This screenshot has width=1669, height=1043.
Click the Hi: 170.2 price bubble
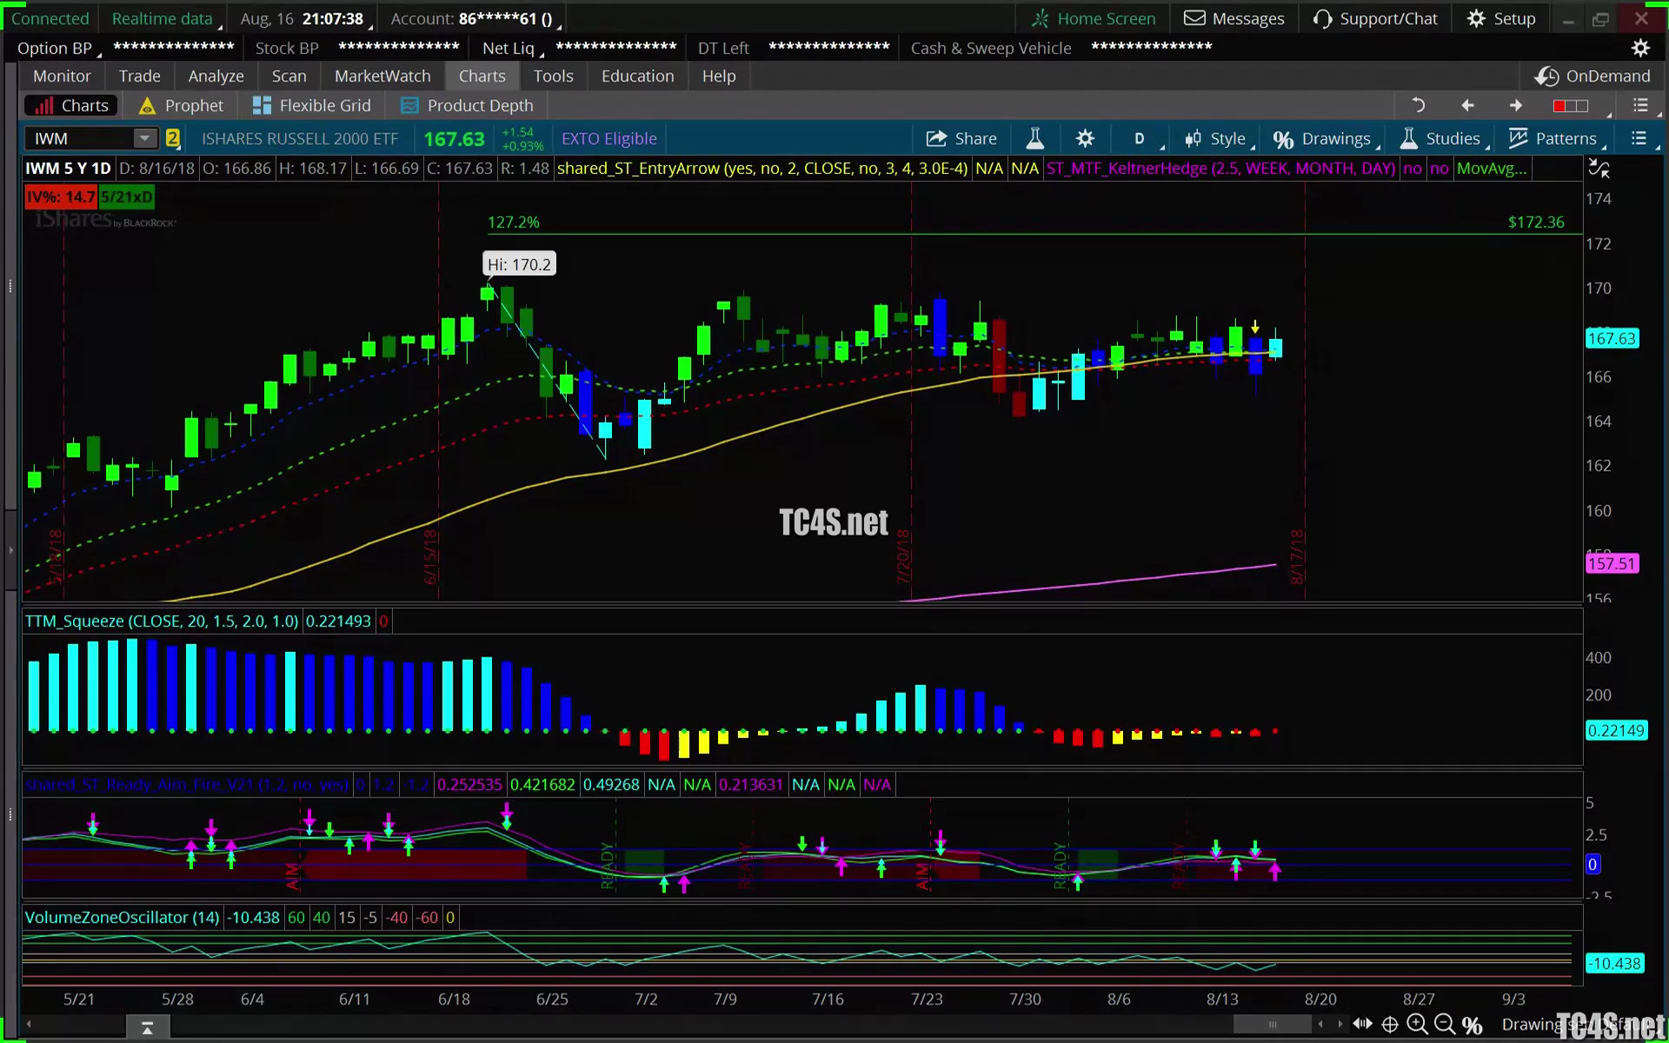coord(519,264)
